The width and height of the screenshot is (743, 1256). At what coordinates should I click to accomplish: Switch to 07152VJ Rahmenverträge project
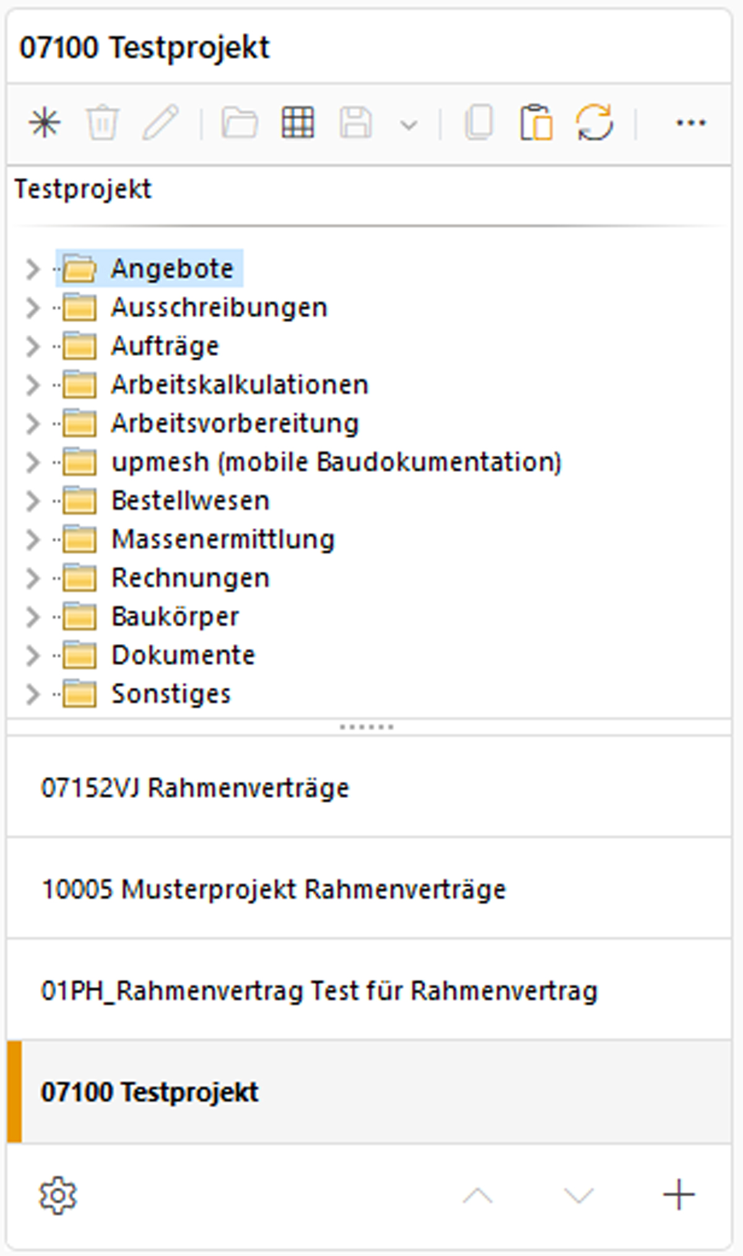tap(195, 788)
